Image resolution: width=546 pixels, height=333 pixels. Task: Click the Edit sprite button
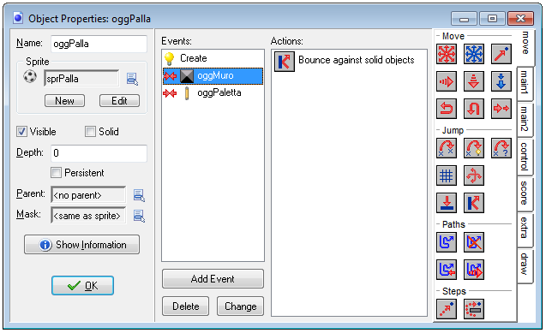click(119, 101)
